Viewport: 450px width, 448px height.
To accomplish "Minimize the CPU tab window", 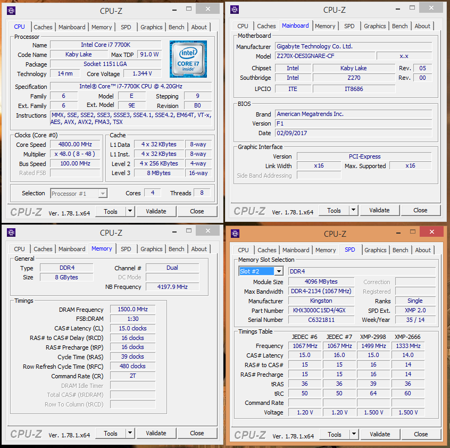I will (174, 10).
